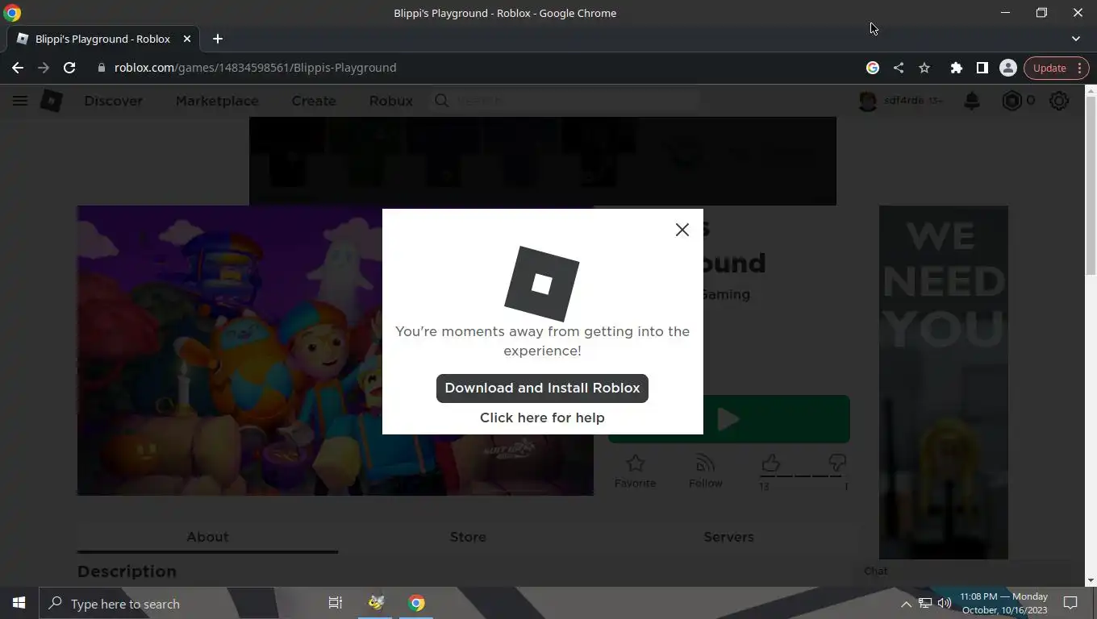Open the Windows Start menu
This screenshot has height=619, width=1097.
tap(19, 603)
